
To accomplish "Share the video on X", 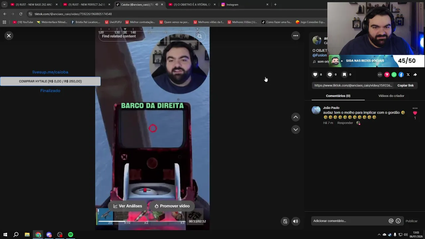I will 408,75.
